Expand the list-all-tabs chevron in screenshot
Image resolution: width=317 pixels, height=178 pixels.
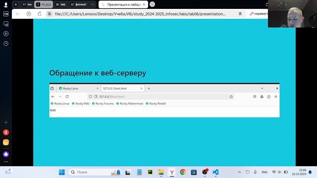click(x=262, y=89)
